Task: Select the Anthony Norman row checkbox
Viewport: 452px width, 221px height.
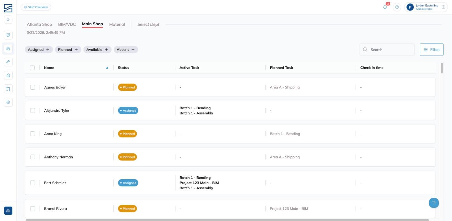Action: tap(33, 157)
